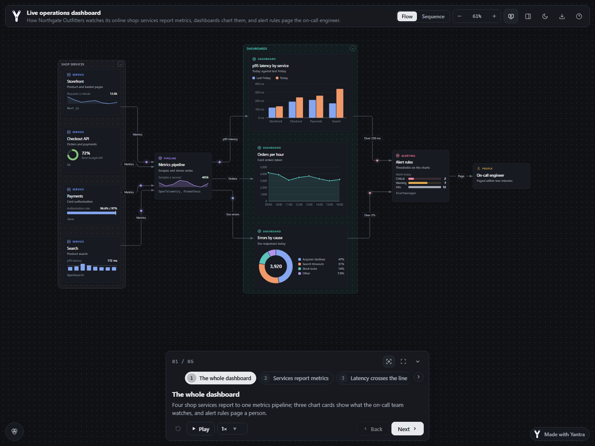Zoom out with the minus button
The height and width of the screenshot is (446, 595).
[x=459, y=16]
